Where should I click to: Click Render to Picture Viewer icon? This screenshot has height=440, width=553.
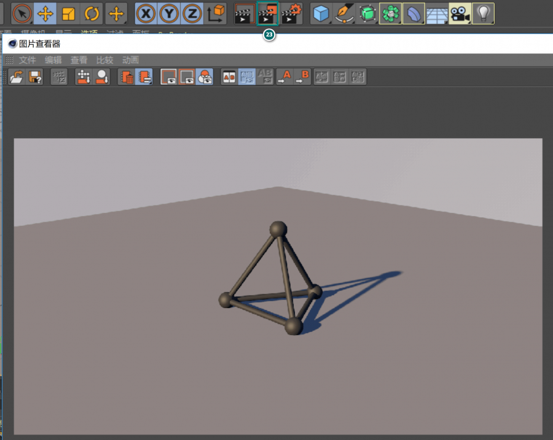coord(269,14)
